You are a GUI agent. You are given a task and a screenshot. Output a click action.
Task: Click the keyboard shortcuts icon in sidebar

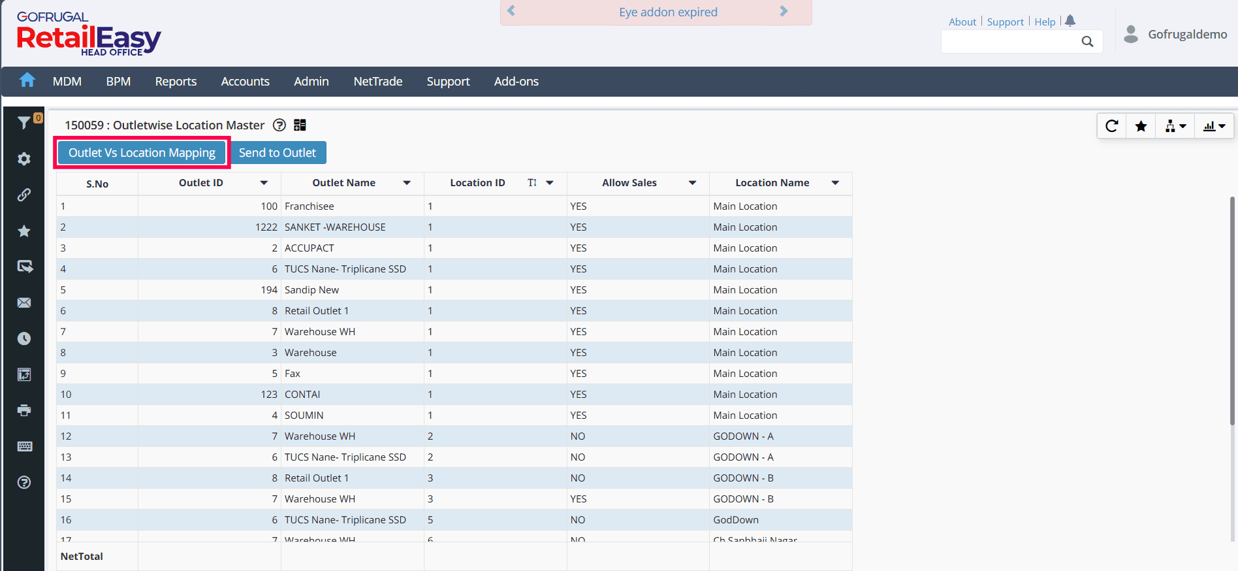24,446
